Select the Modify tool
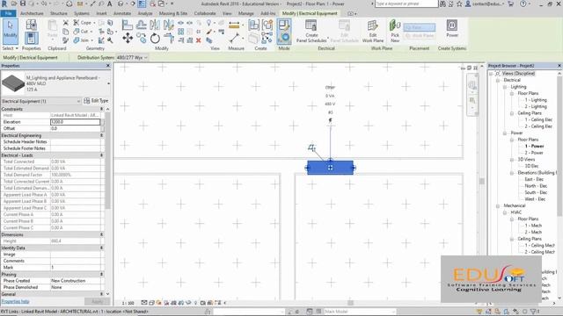 coord(10,32)
